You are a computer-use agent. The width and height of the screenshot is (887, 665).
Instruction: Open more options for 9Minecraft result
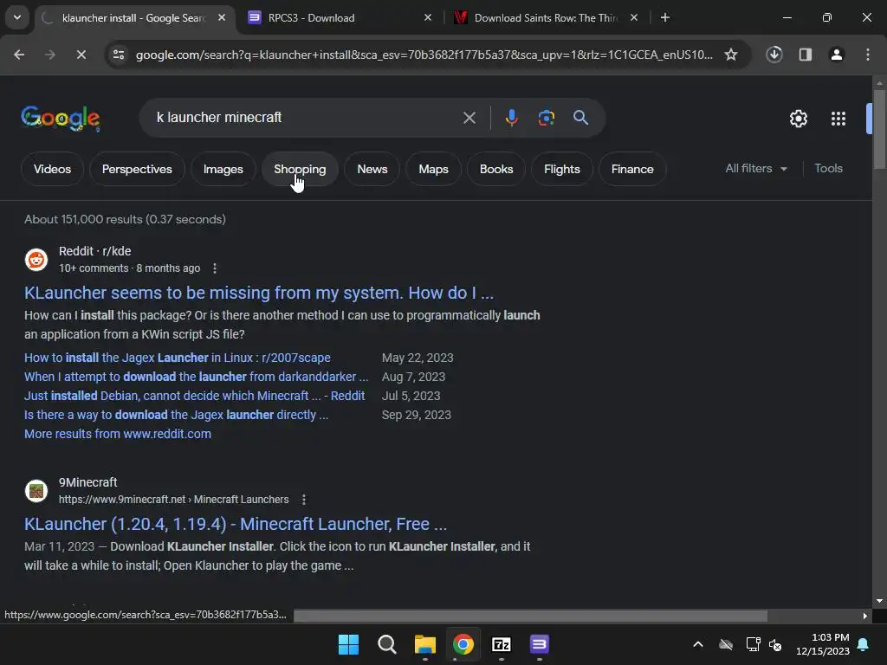pyautogui.click(x=304, y=500)
